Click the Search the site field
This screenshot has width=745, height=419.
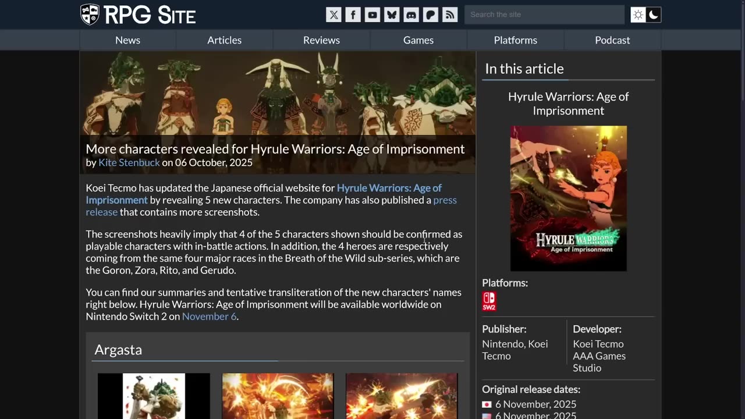[544, 15]
